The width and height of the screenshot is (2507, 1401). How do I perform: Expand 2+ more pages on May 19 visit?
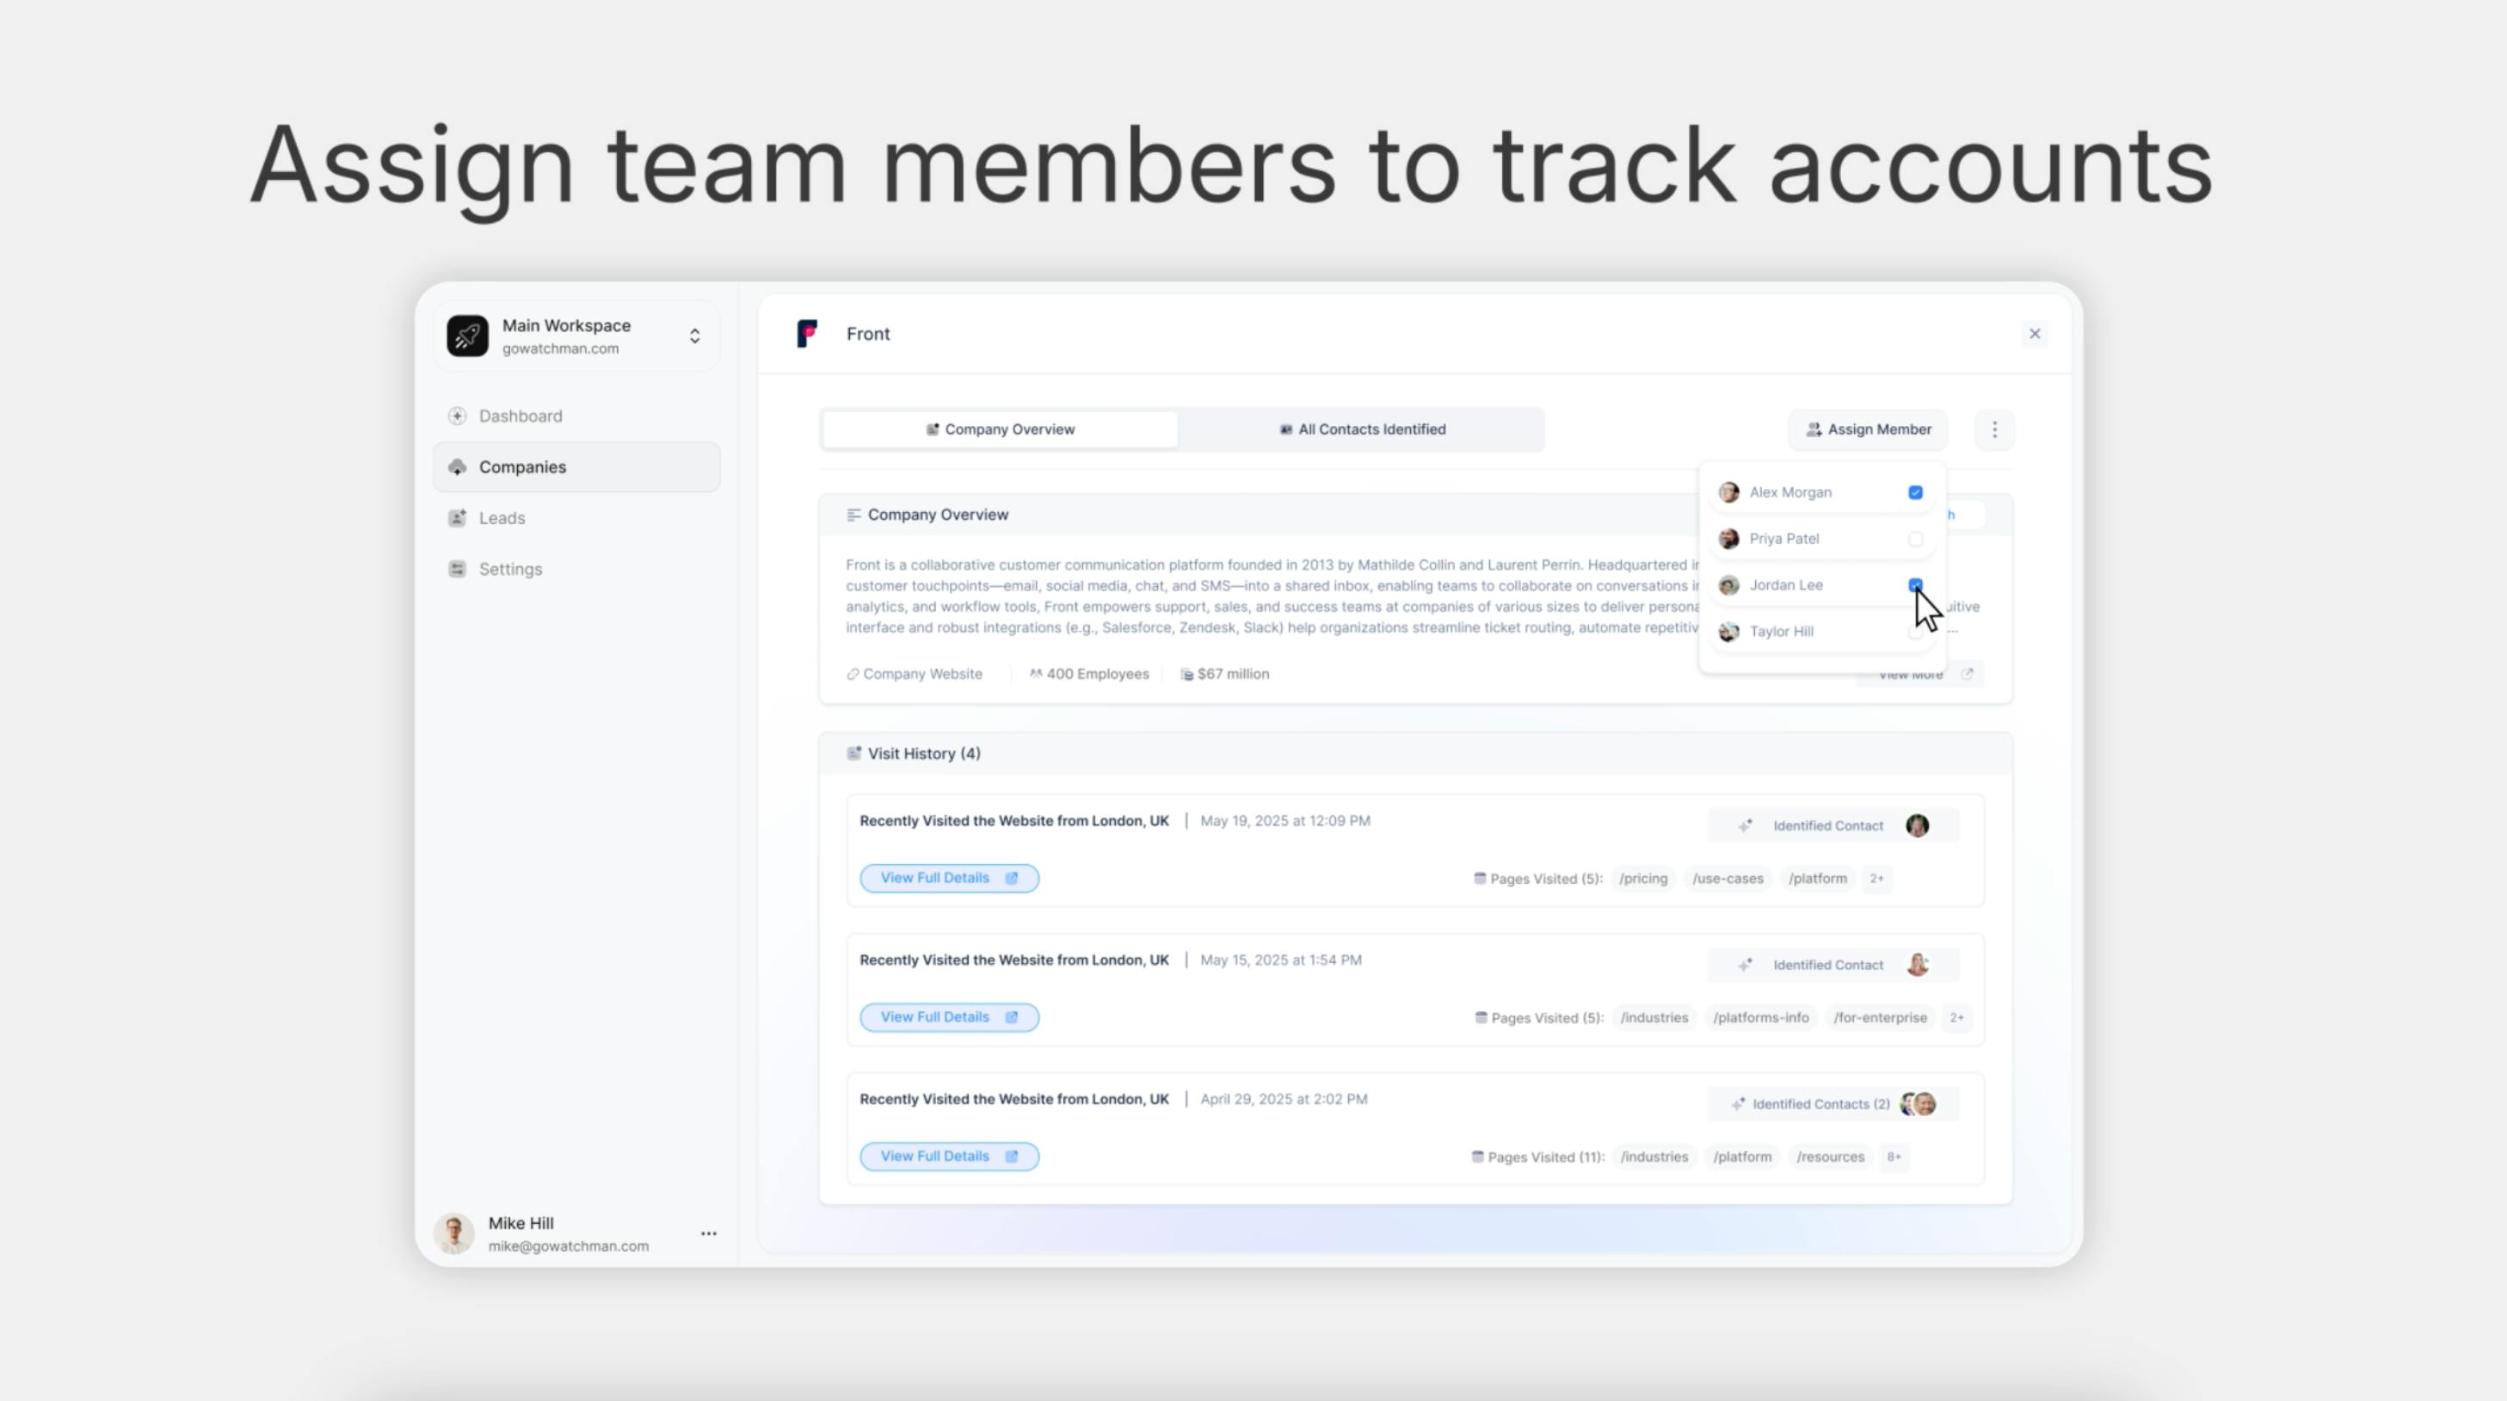click(x=1876, y=878)
